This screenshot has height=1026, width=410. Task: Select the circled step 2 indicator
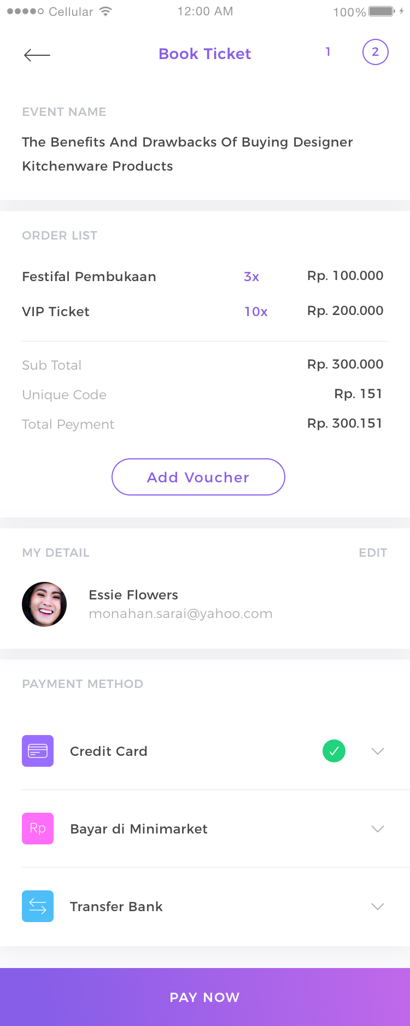click(376, 52)
